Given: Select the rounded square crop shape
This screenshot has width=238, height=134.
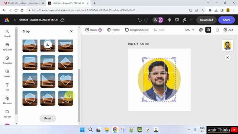Looking at the screenshot, I should pyautogui.click(x=30, y=63).
